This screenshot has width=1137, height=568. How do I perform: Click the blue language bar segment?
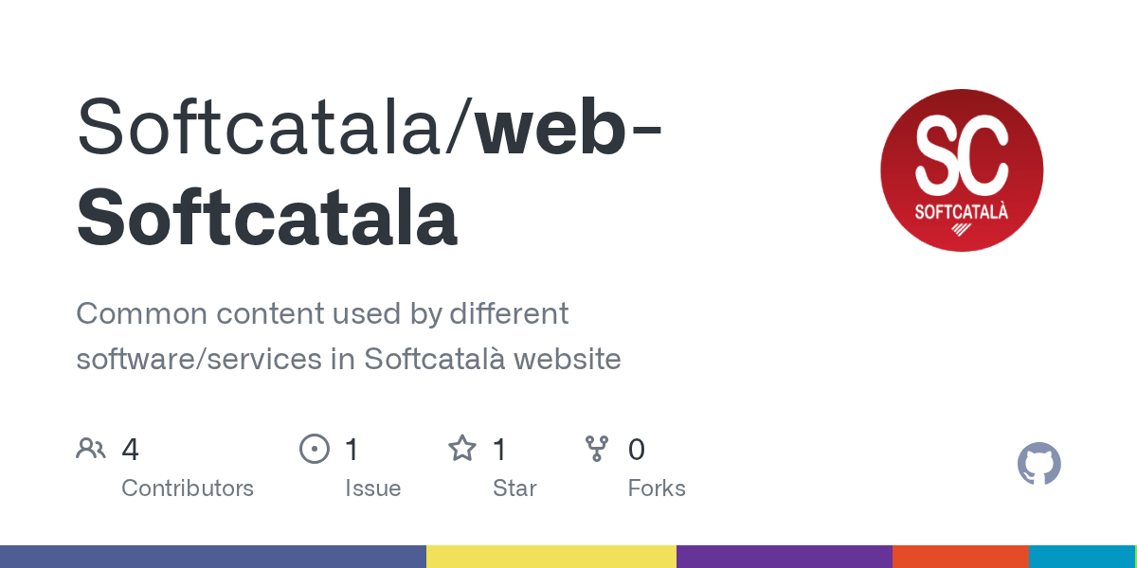pyautogui.click(x=213, y=557)
